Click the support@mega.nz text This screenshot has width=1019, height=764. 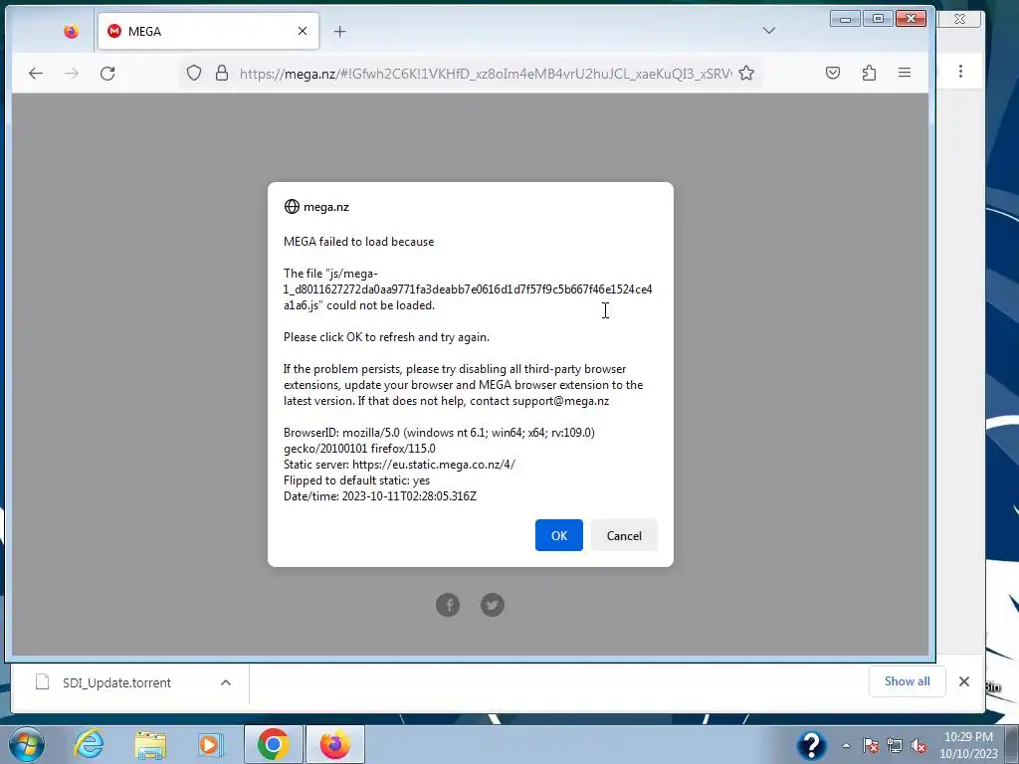pos(560,401)
